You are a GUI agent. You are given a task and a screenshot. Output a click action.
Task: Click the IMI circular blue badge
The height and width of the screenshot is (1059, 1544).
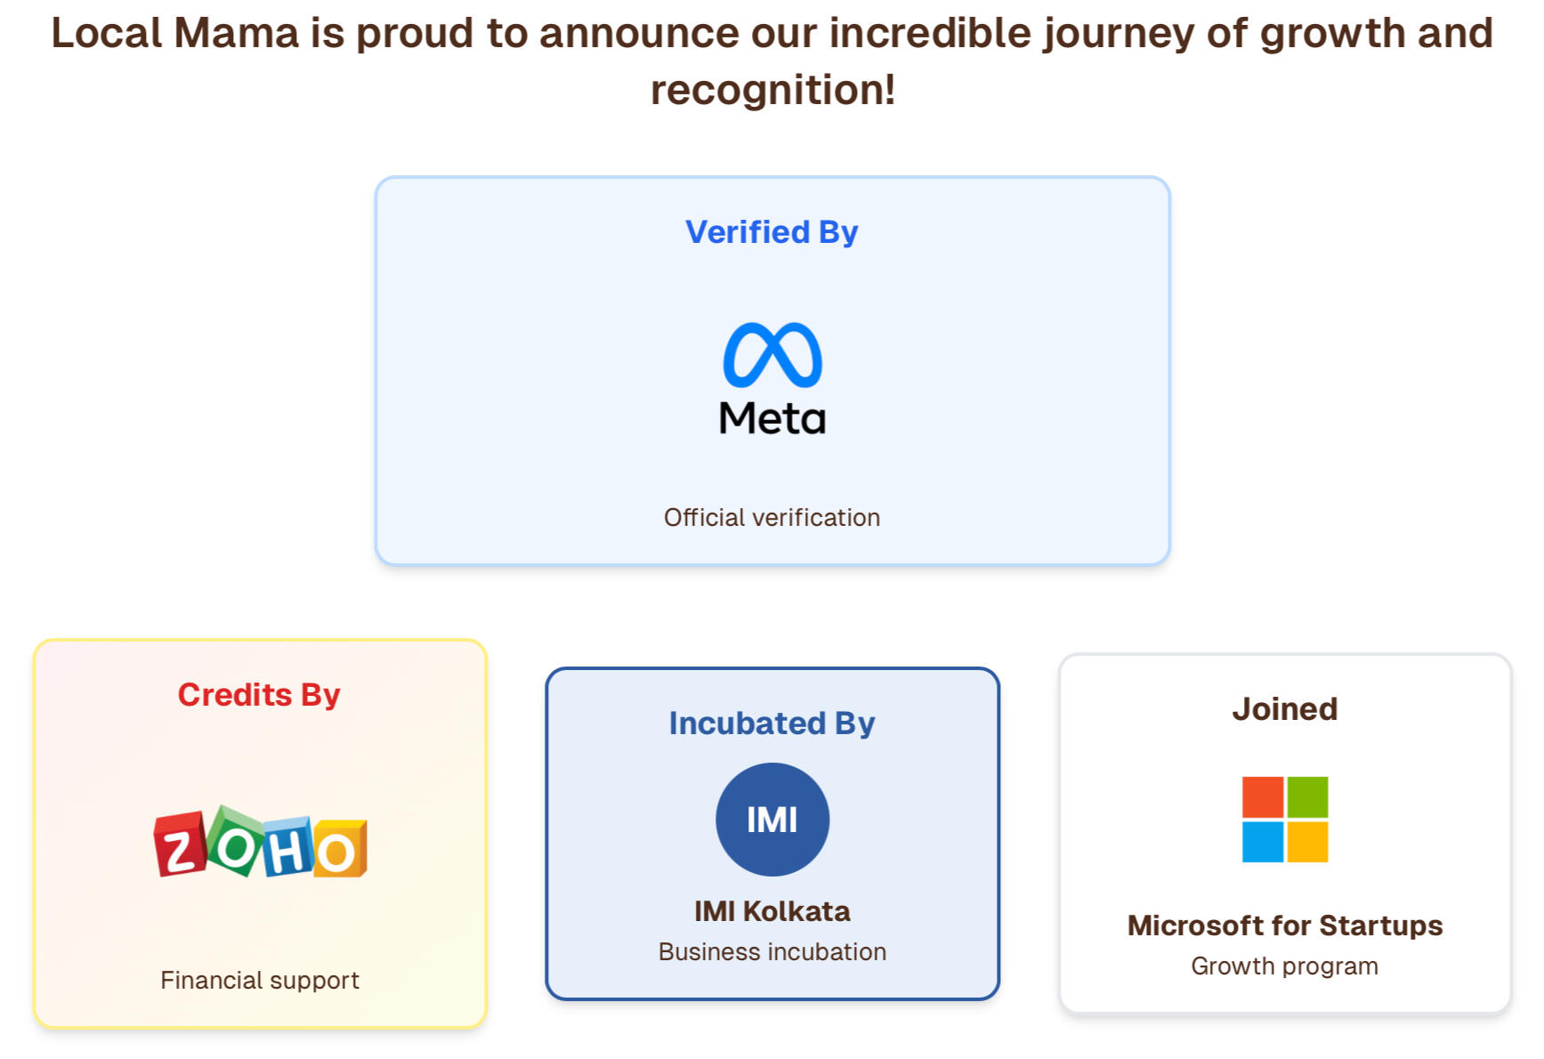(x=772, y=819)
